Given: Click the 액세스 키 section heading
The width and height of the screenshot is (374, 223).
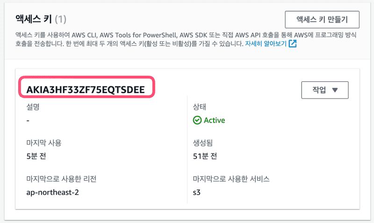Looking at the screenshot, I should 31,19.
